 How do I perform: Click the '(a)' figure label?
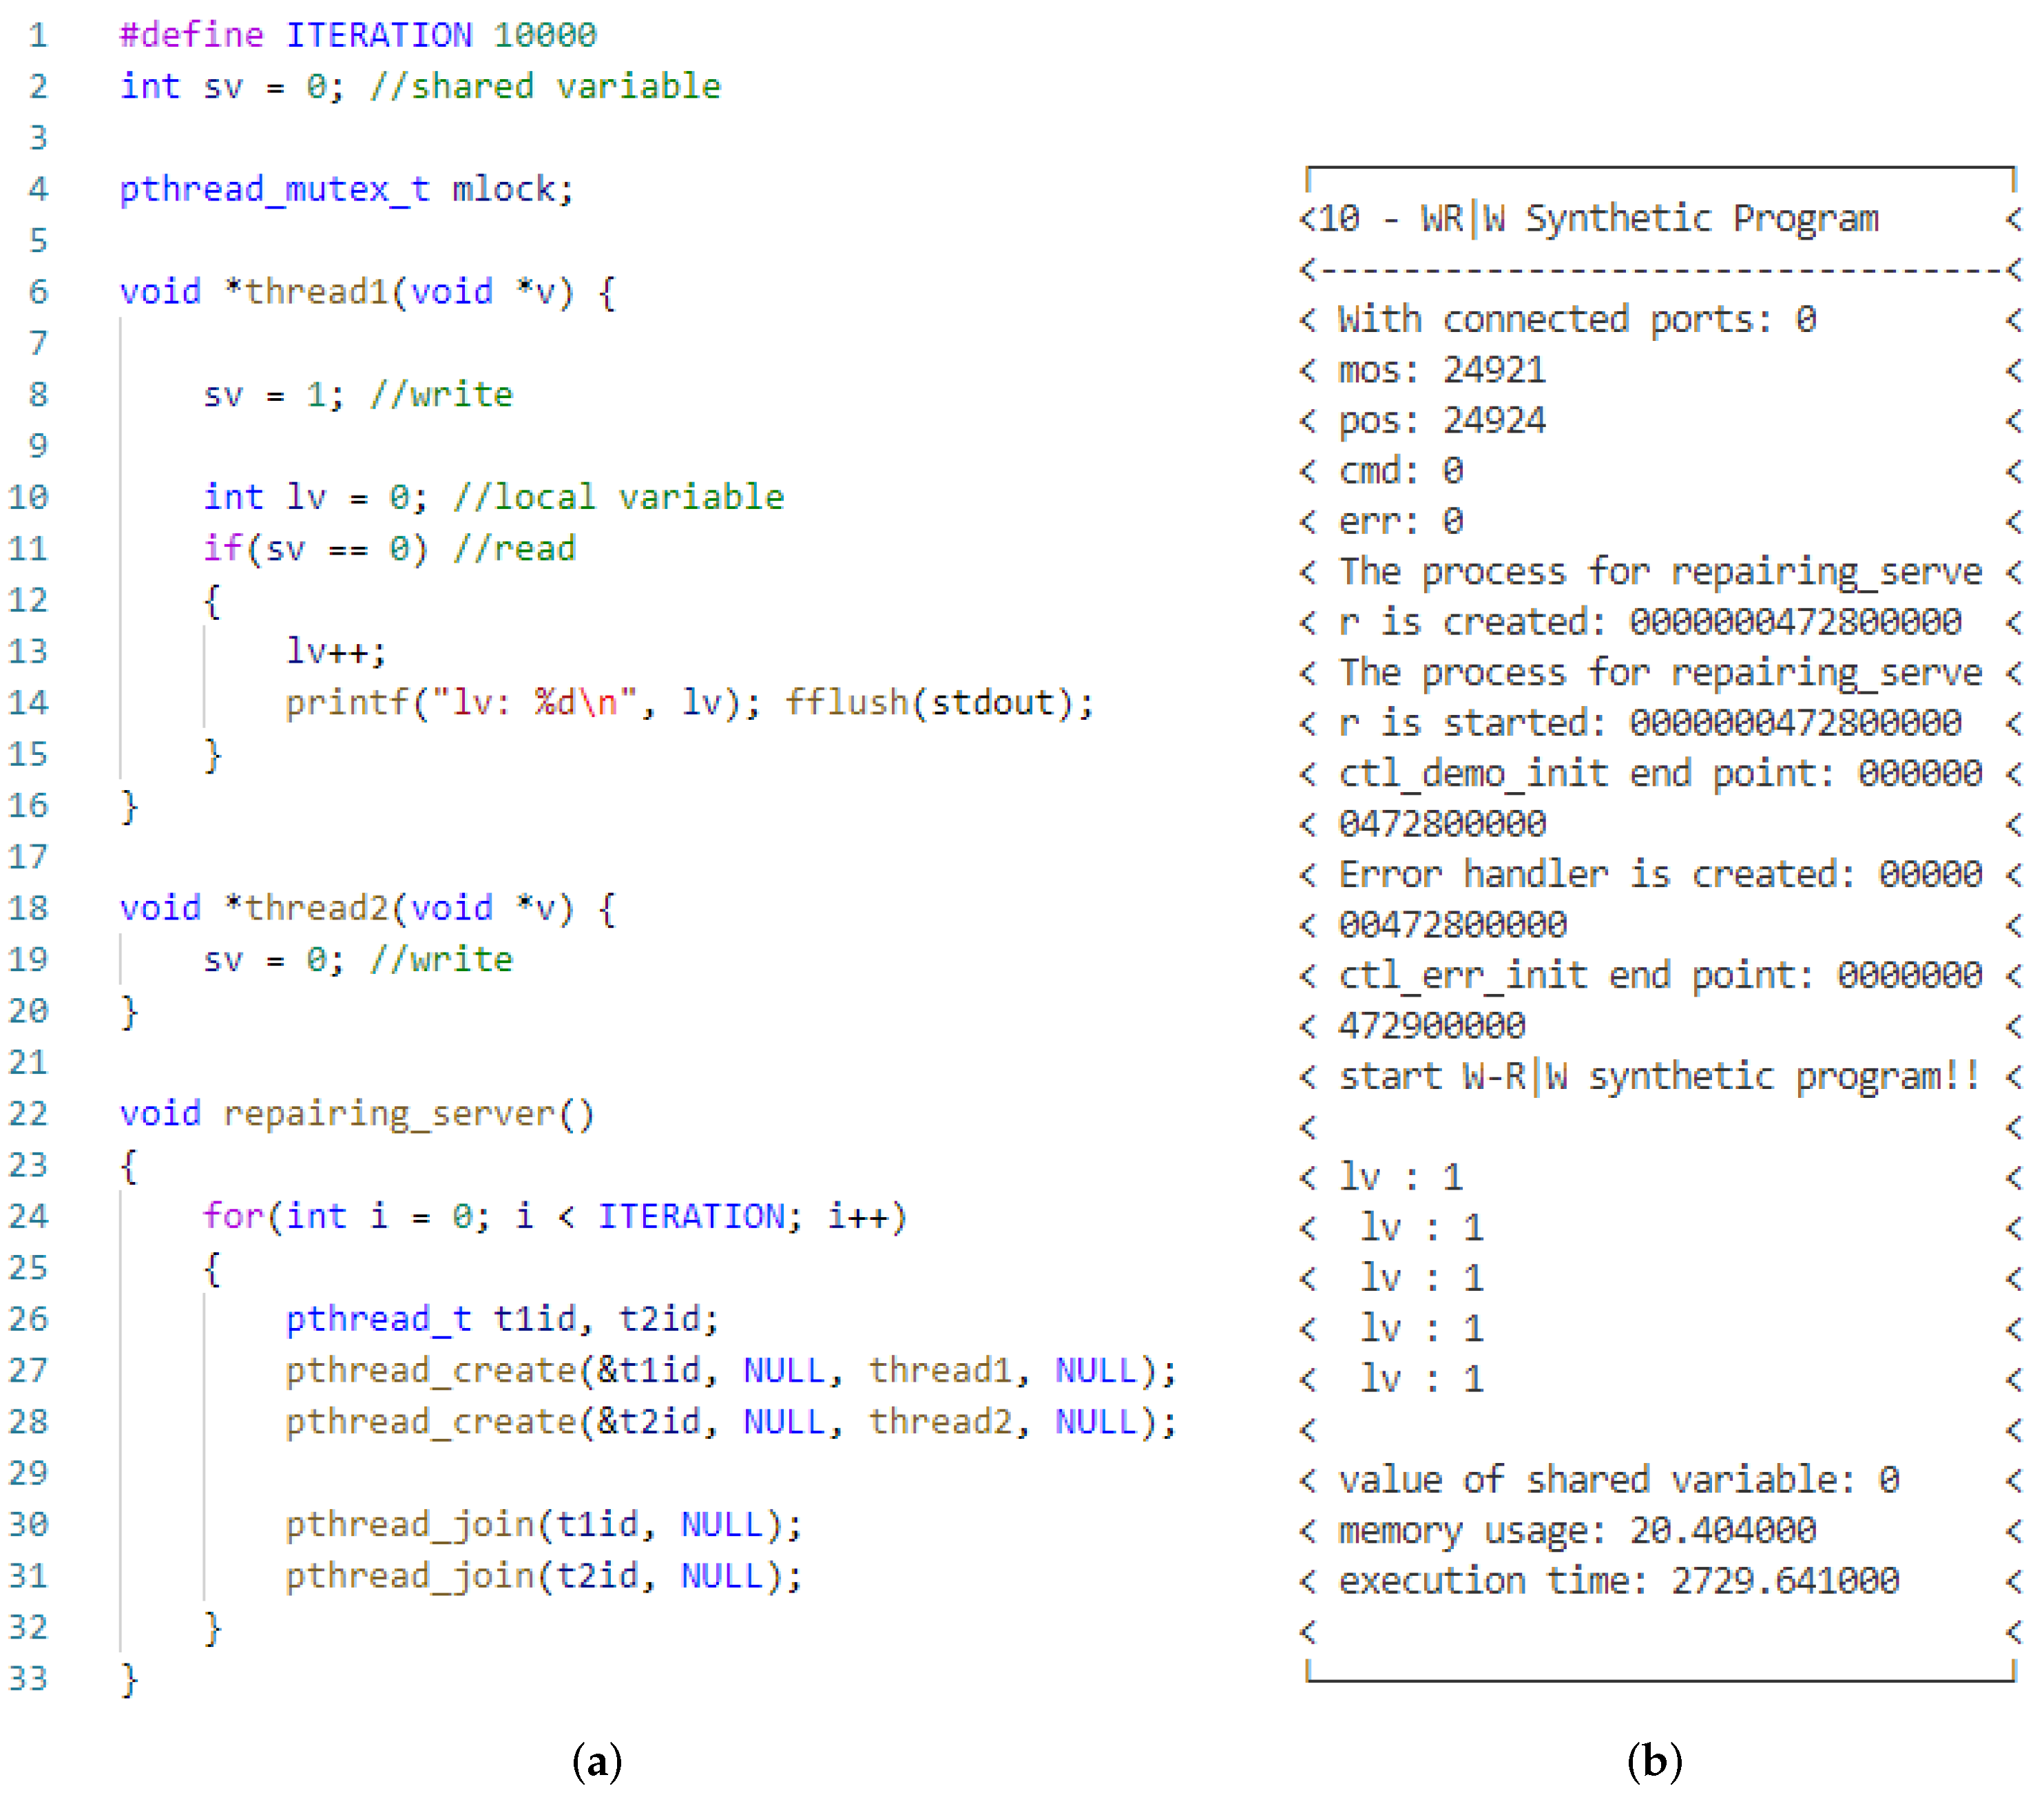(598, 1761)
